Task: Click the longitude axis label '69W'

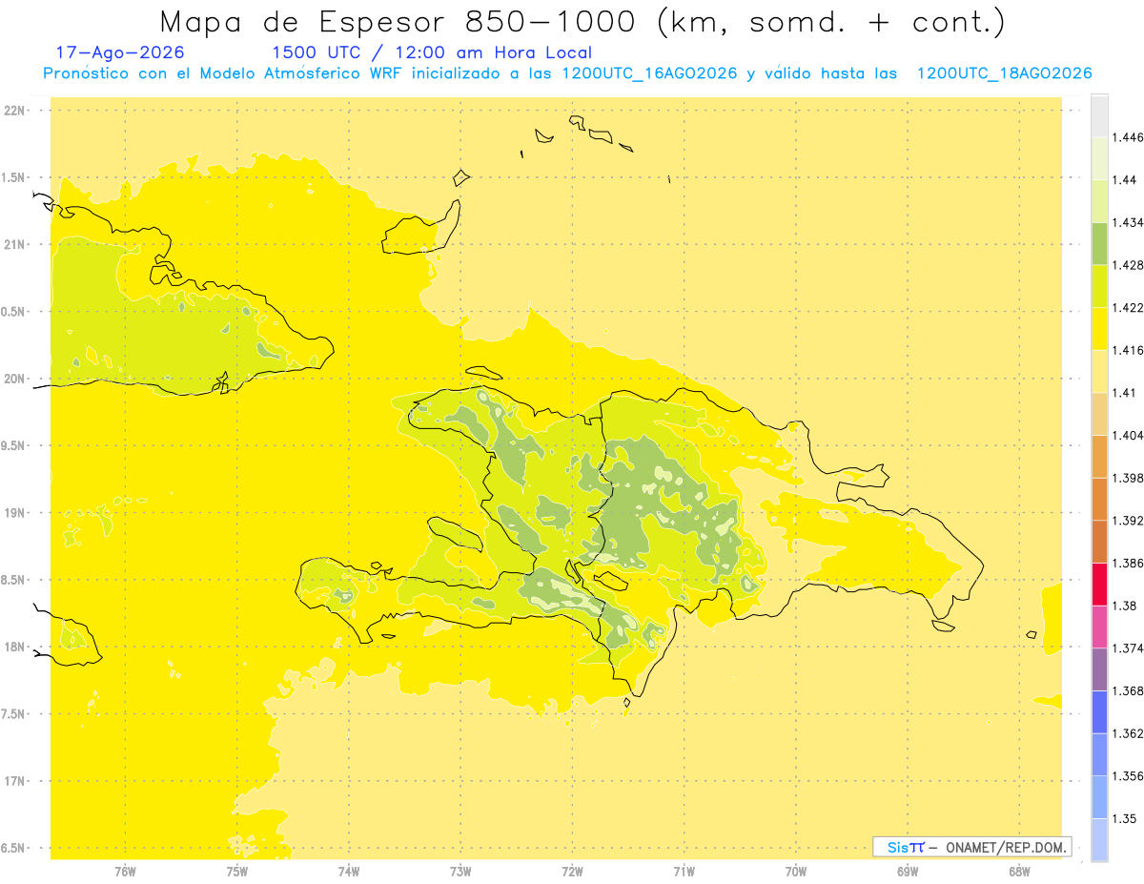Action: pyautogui.click(x=908, y=872)
